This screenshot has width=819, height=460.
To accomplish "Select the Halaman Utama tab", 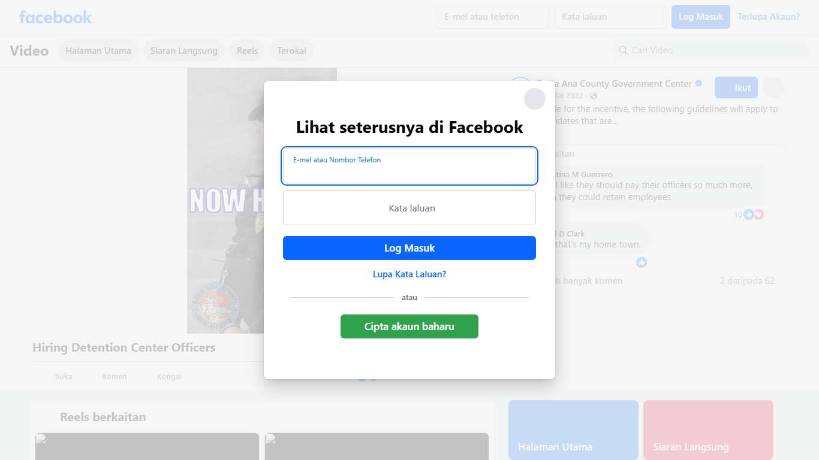I will 98,51.
